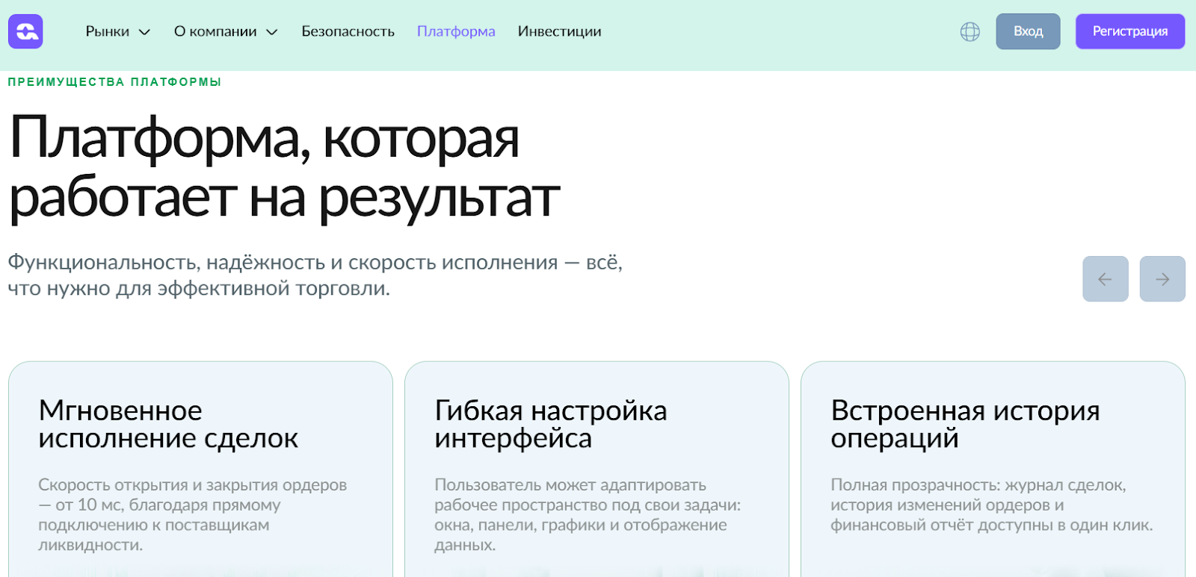Advance carousel with right arrow button
This screenshot has width=1196, height=577.
click(x=1162, y=279)
